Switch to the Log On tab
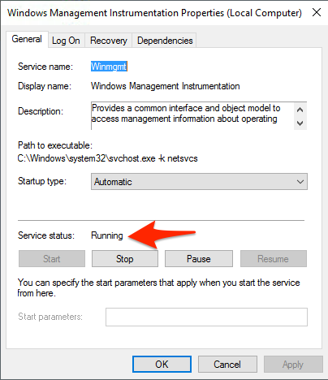 (x=66, y=41)
